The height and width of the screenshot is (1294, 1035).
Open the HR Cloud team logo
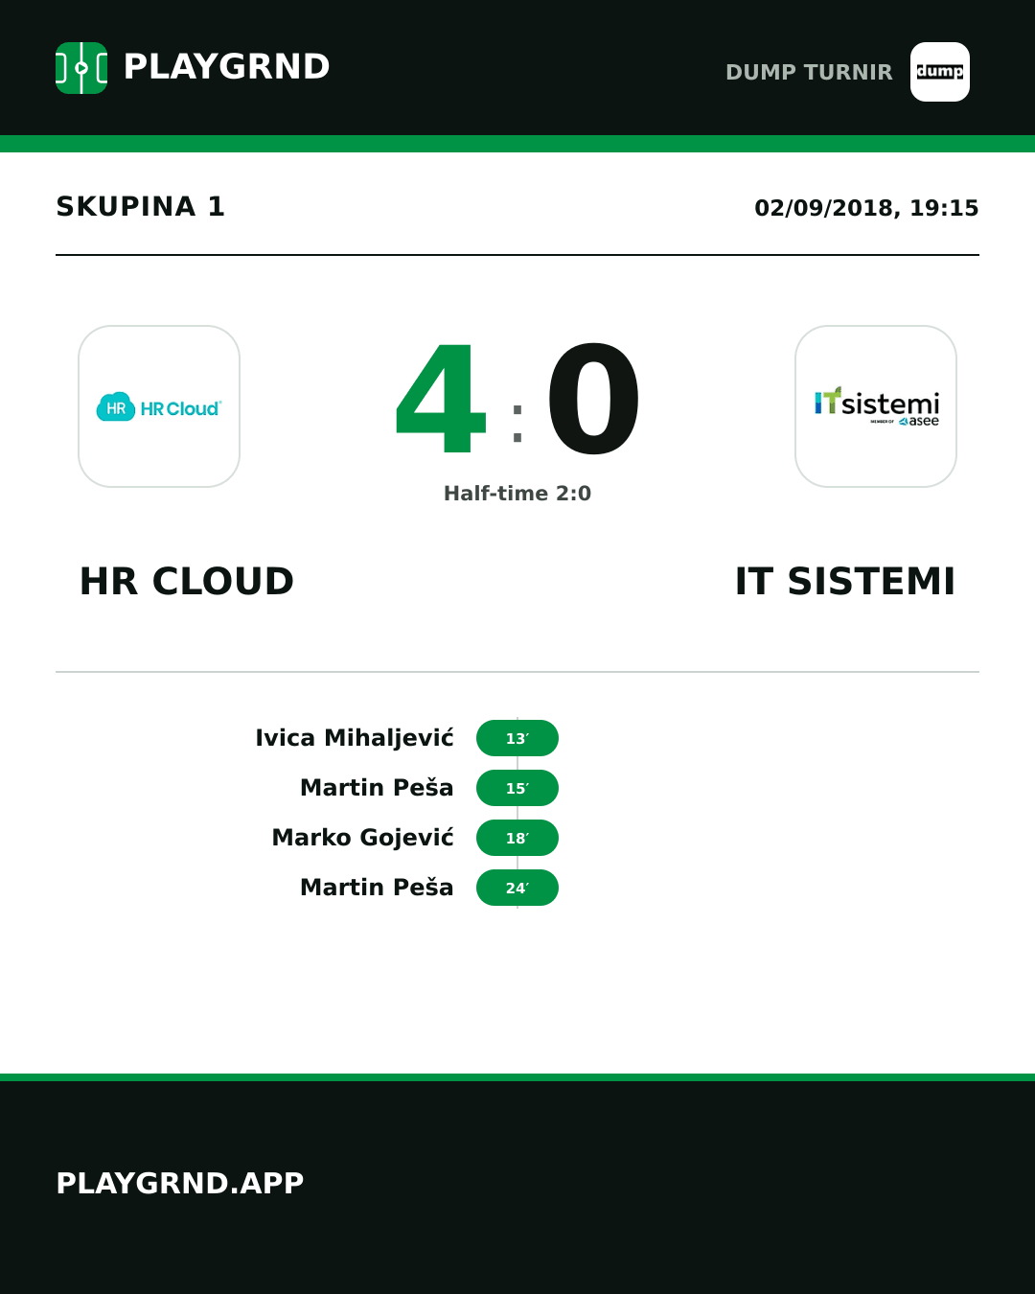coord(159,406)
